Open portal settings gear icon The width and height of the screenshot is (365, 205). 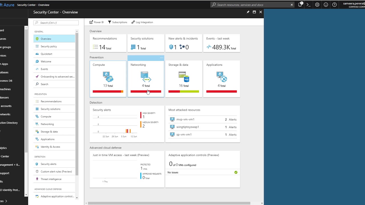pos(317,5)
